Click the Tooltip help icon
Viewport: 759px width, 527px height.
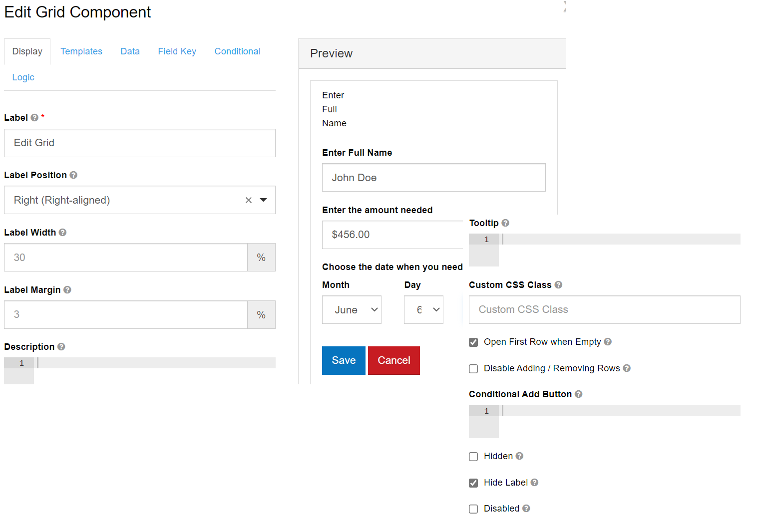pos(505,223)
